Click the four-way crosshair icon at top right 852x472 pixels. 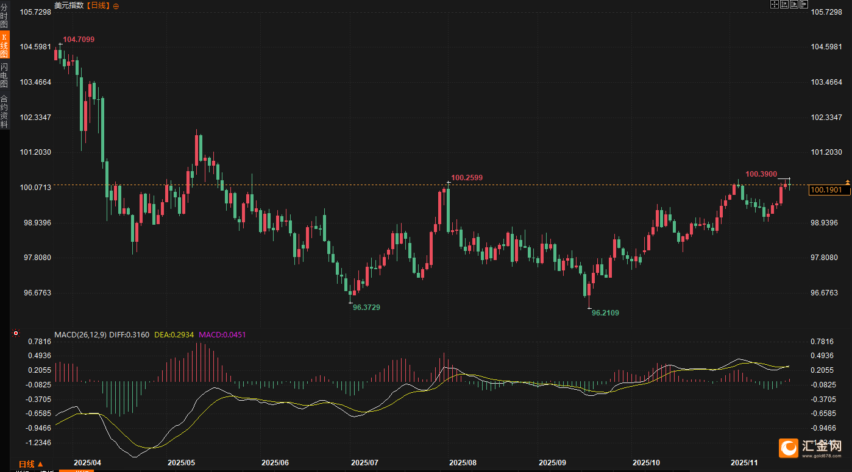tap(775, 4)
